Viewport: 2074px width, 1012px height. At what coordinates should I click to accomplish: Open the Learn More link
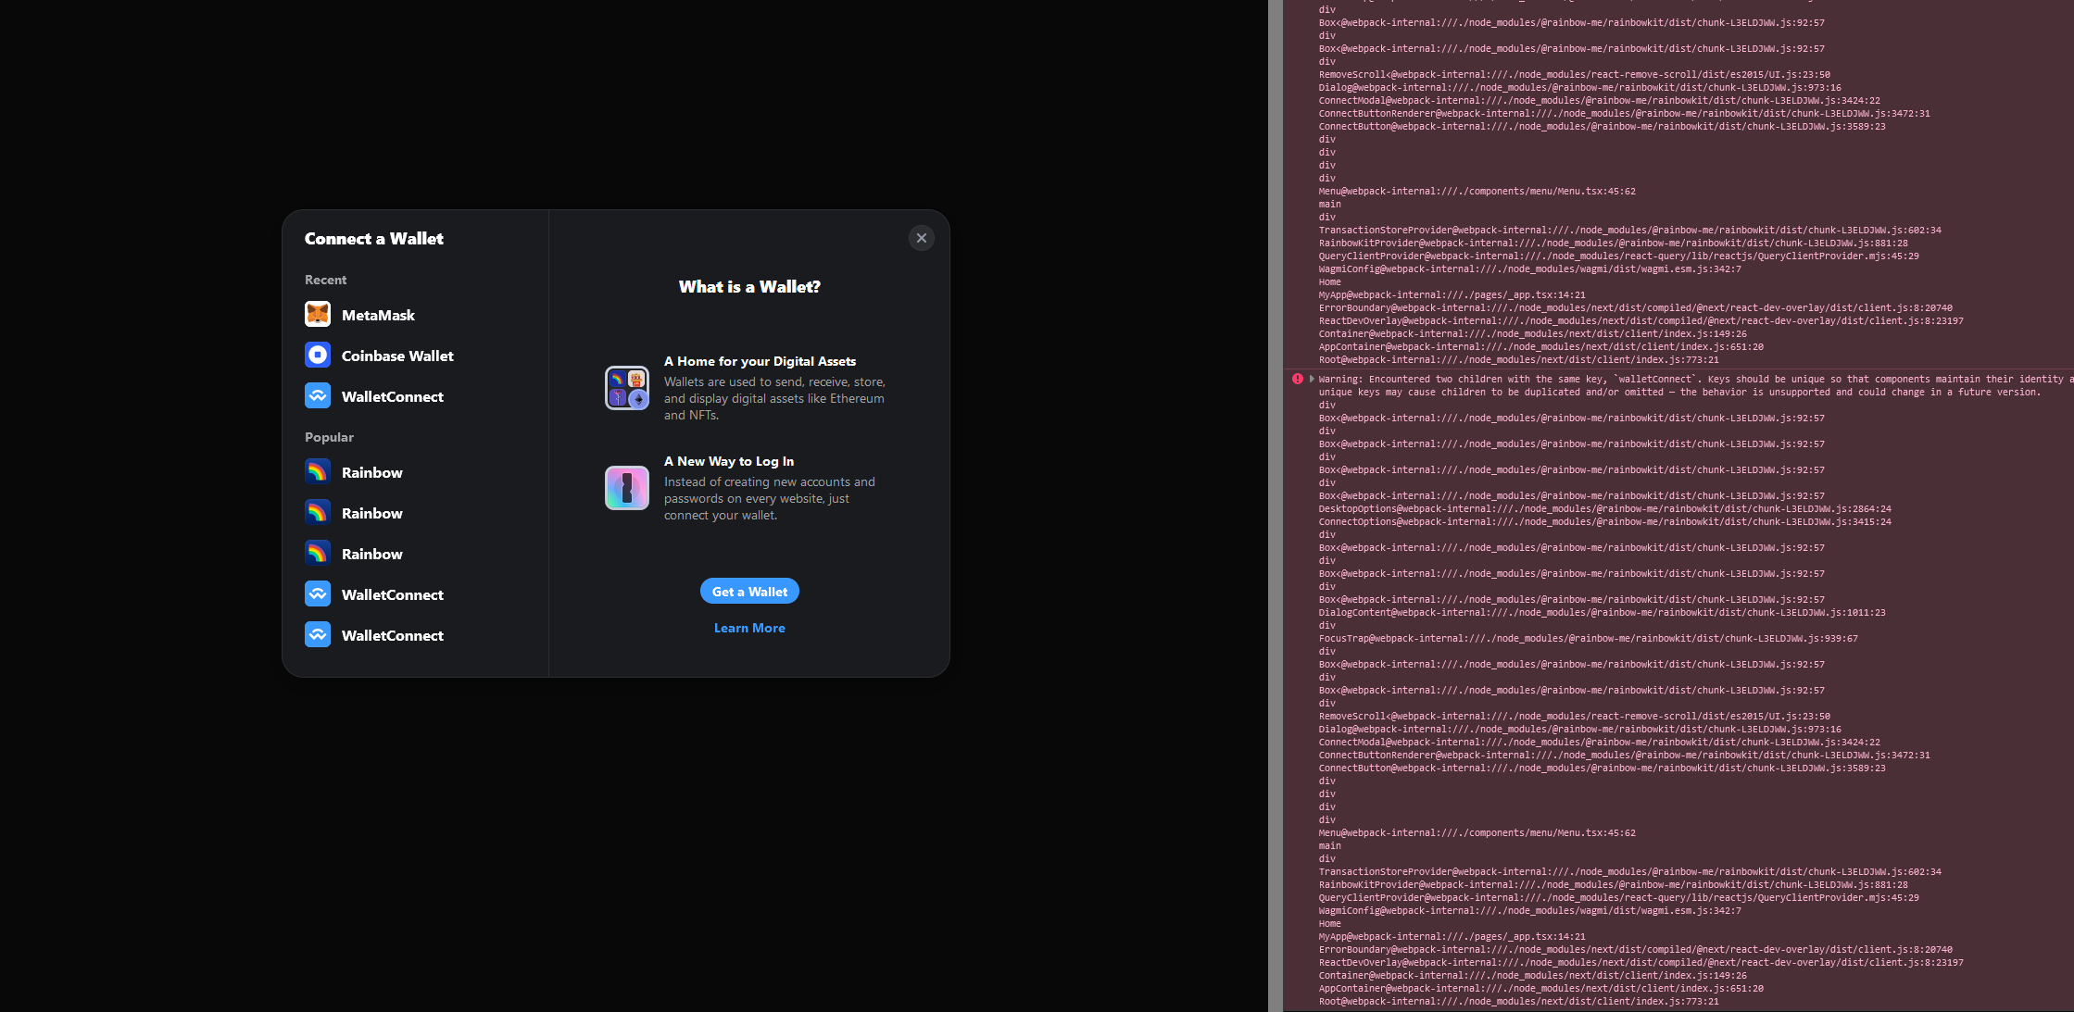pos(749,628)
